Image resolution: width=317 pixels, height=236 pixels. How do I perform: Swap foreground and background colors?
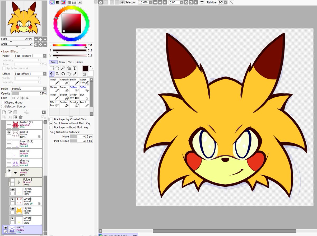(91, 67)
